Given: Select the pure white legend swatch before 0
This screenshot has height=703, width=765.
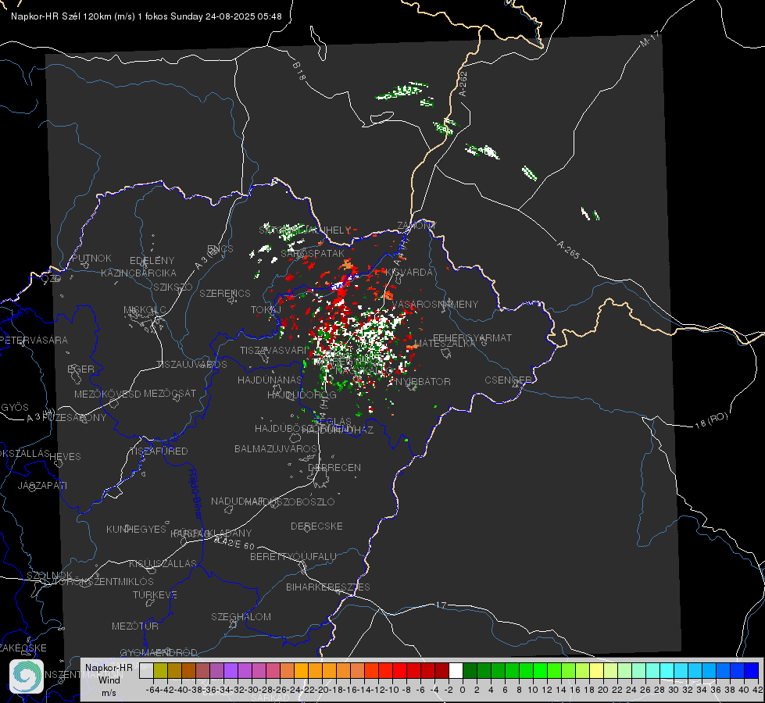Looking at the screenshot, I should pos(456,670).
